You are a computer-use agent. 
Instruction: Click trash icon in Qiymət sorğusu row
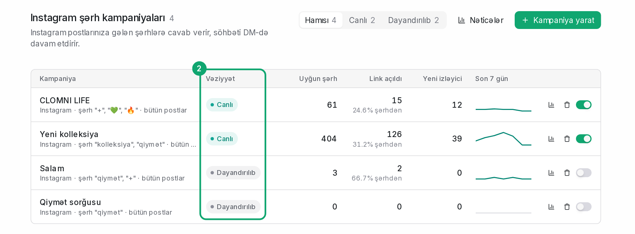(567, 207)
